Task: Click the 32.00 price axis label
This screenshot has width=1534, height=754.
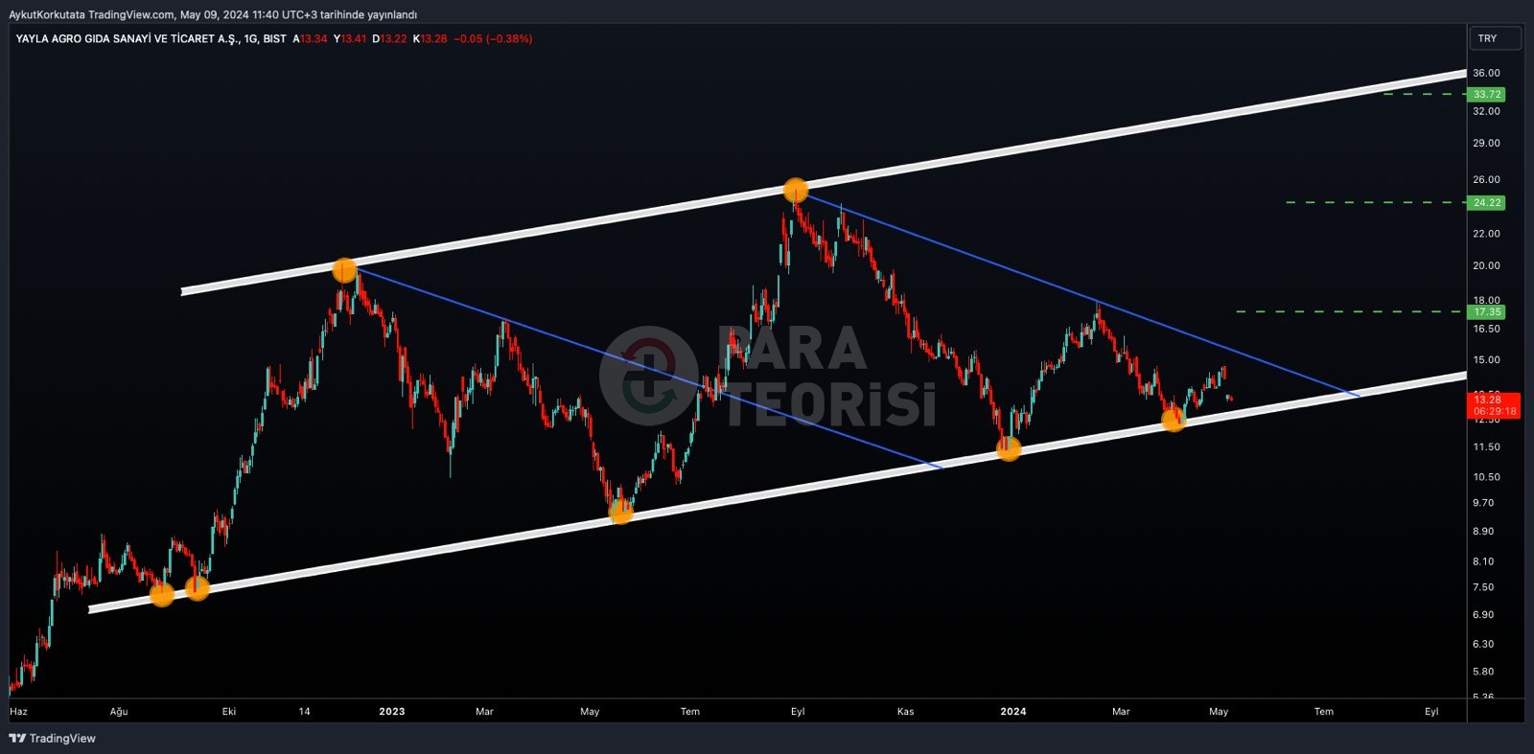Action: (1486, 111)
